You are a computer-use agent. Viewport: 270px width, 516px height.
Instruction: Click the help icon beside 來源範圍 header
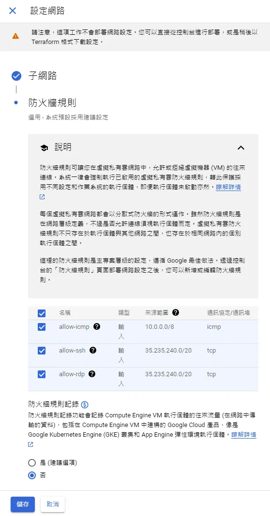point(176,312)
